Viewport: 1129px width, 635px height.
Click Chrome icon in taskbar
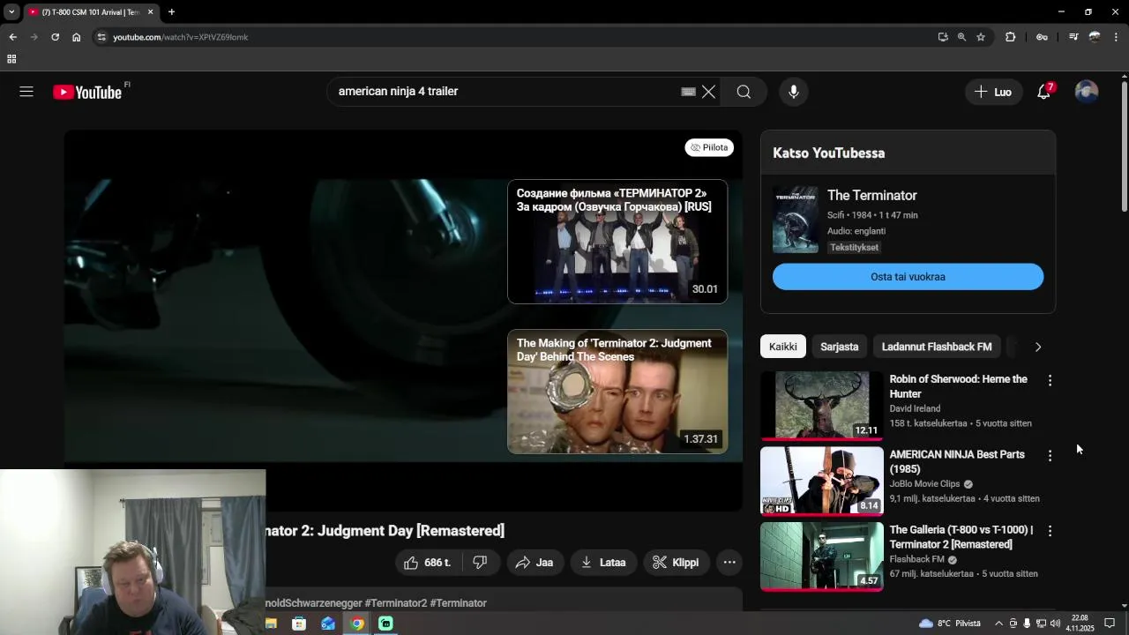pos(356,624)
